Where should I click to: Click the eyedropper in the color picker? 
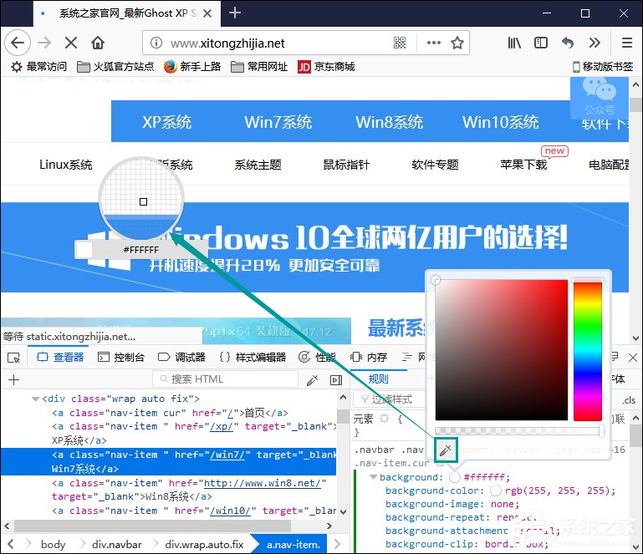445,451
